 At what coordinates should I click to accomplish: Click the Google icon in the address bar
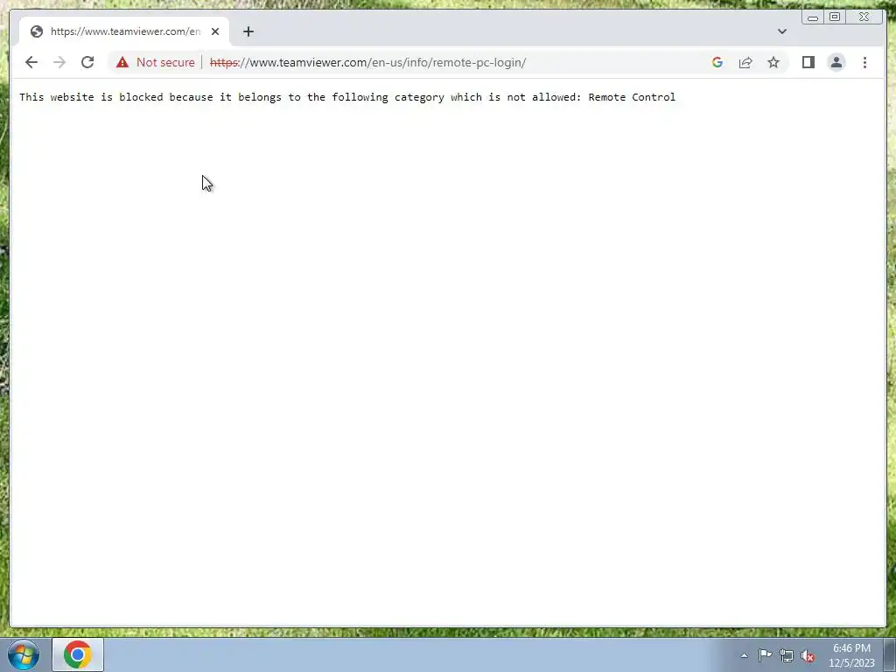[x=717, y=62]
